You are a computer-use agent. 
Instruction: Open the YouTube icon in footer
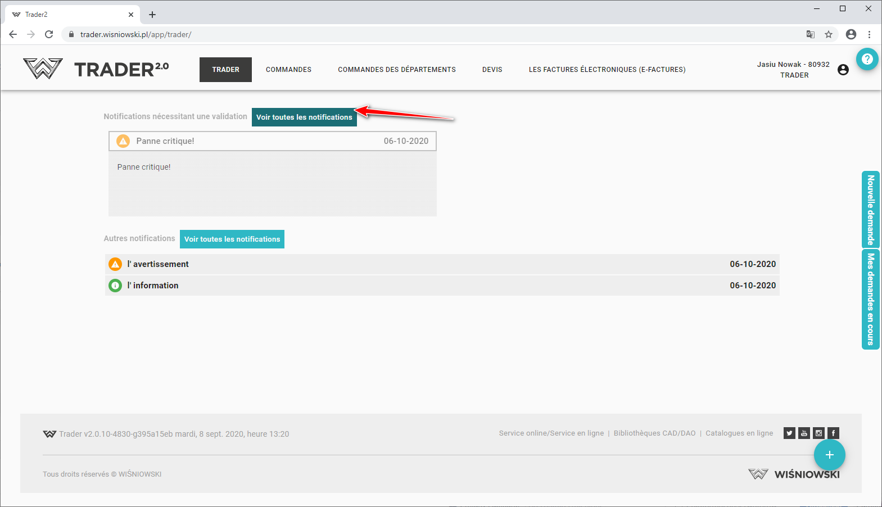click(x=804, y=433)
